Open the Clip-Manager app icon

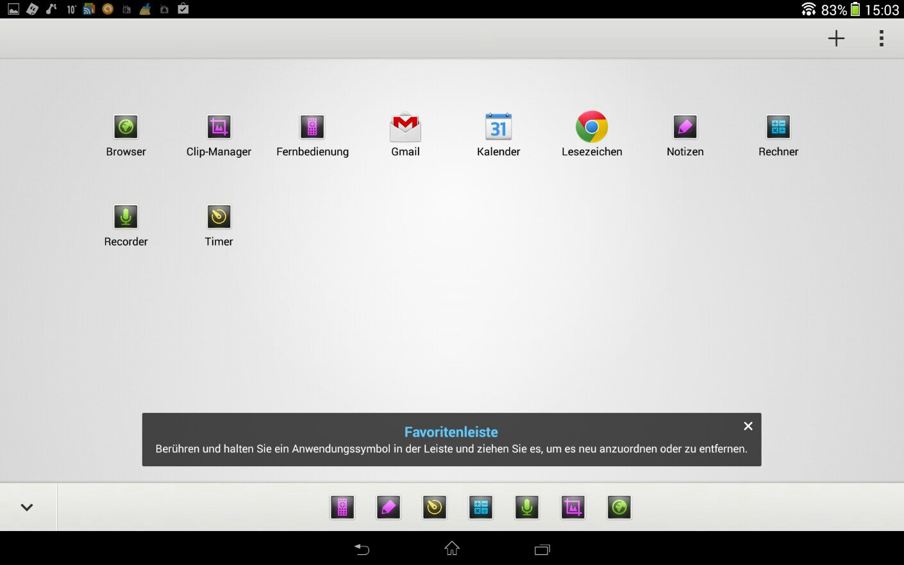[219, 127]
